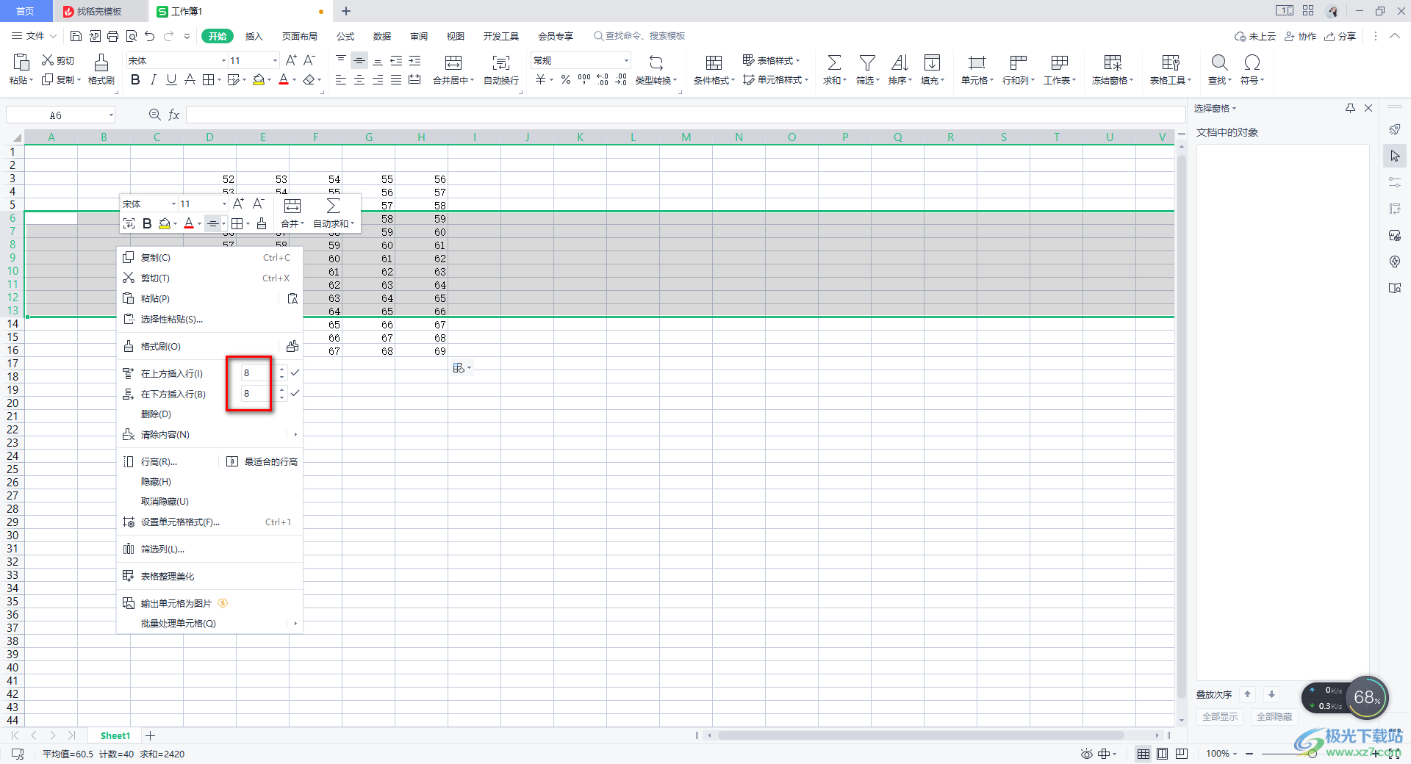Switch to Normal view in status bar
This screenshot has width=1411, height=764.
1143,754
